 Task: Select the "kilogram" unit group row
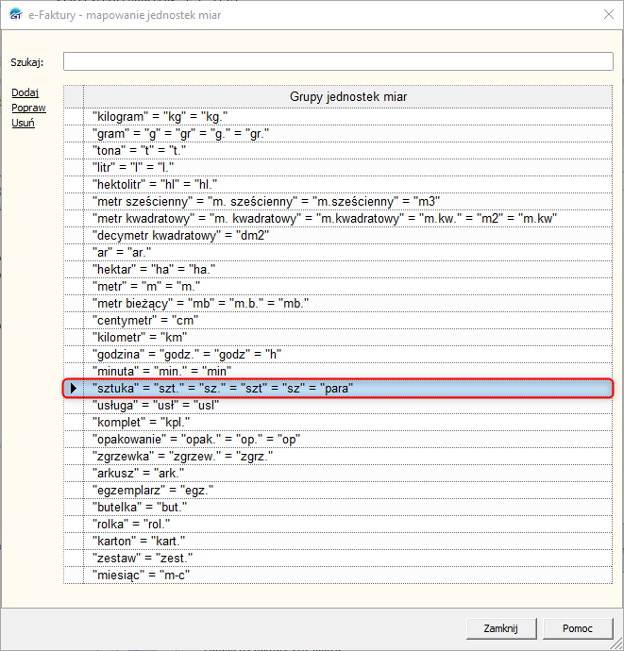coord(160,116)
